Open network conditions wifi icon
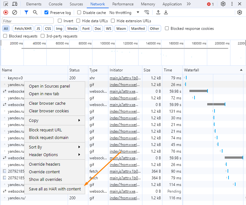Image resolution: width=246 pixels, height=205 pixels. 147,12
